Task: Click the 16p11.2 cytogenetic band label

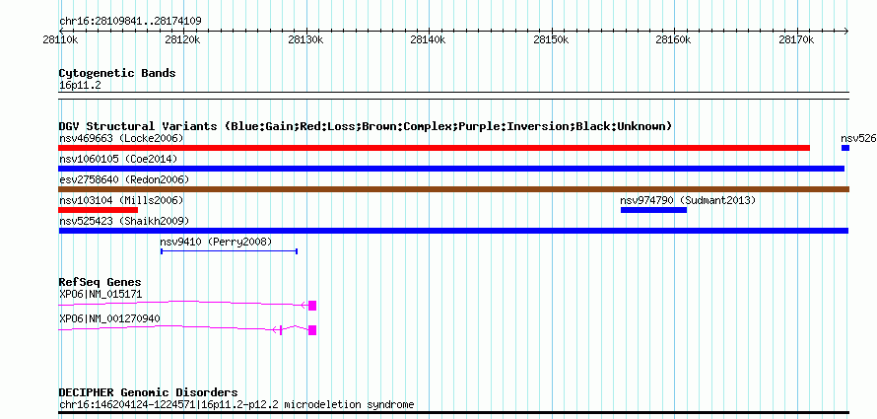Action: point(80,86)
